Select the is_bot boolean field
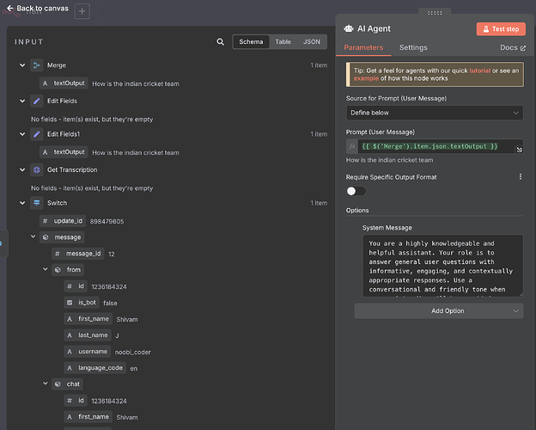 (82, 303)
